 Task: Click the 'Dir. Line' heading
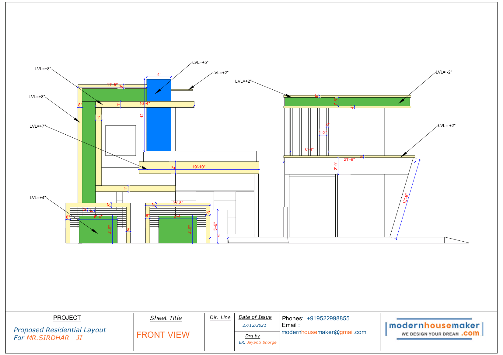click(x=220, y=317)
